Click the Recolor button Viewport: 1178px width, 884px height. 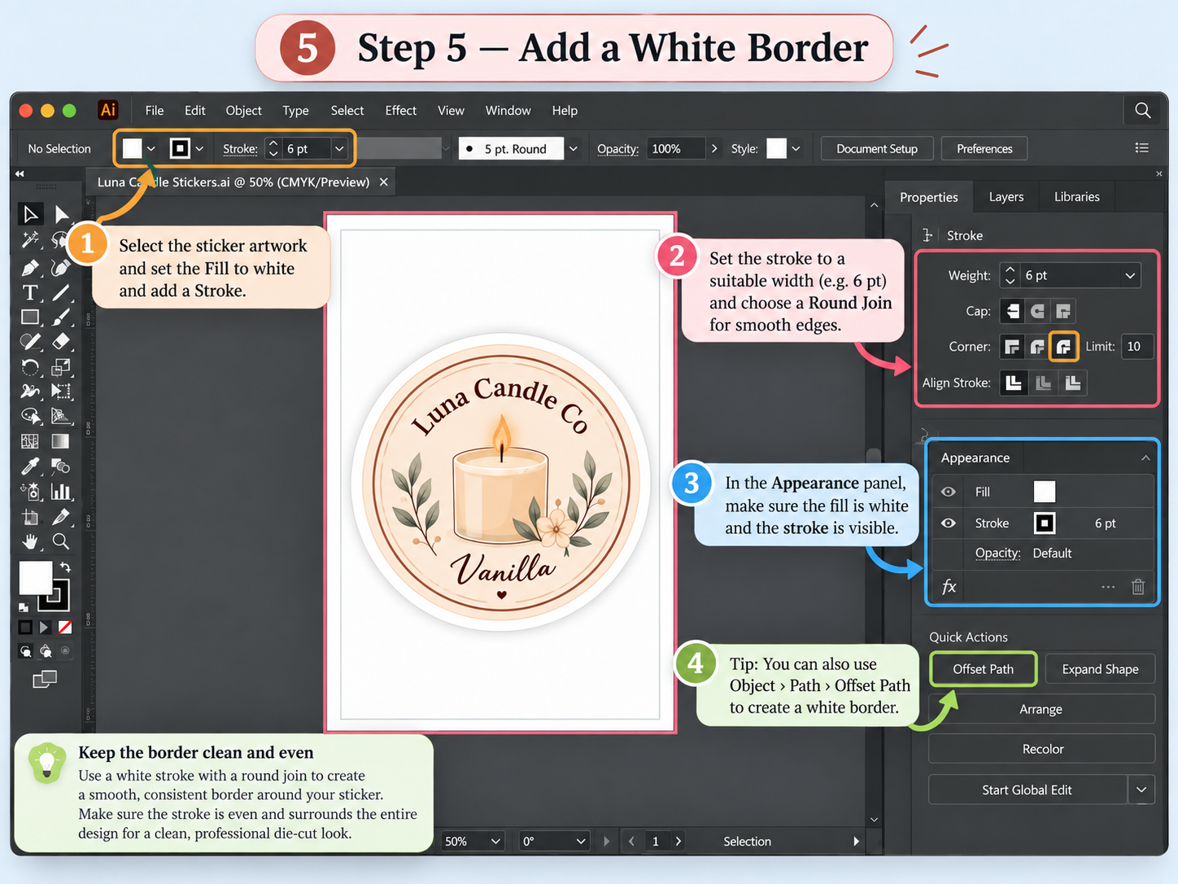coord(1041,749)
